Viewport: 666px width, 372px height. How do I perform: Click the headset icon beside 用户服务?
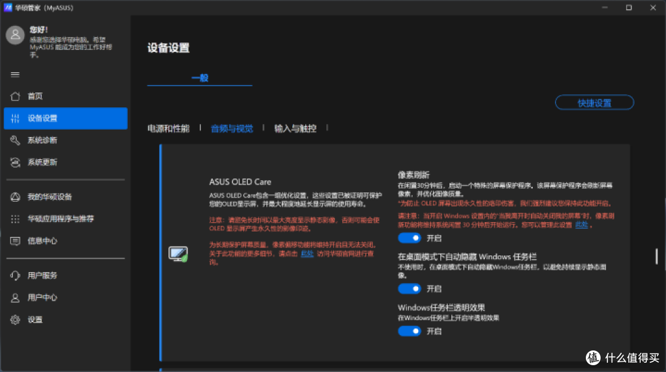15,276
